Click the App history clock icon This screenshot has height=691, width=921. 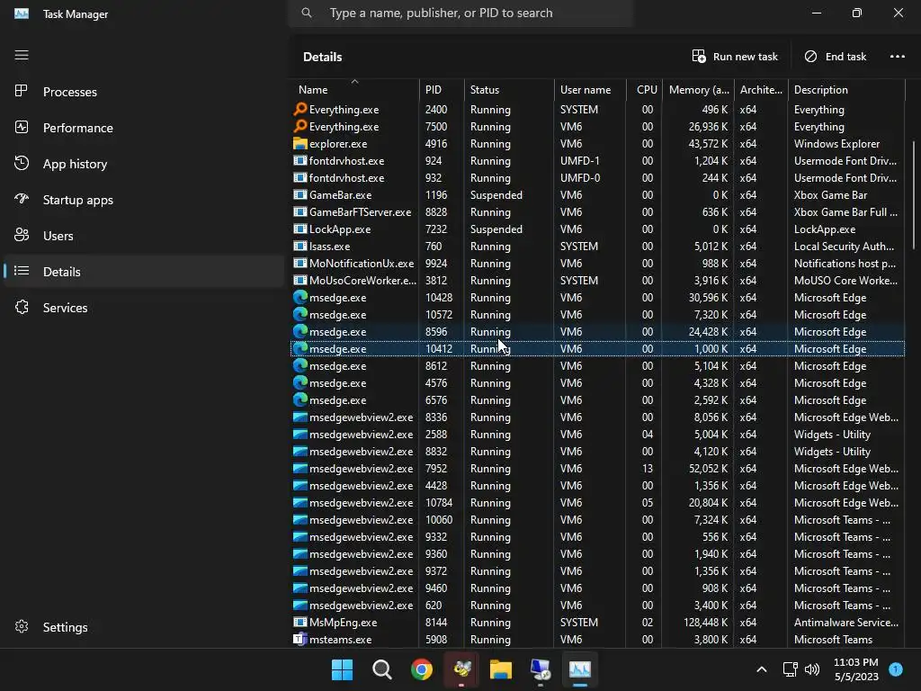22,164
